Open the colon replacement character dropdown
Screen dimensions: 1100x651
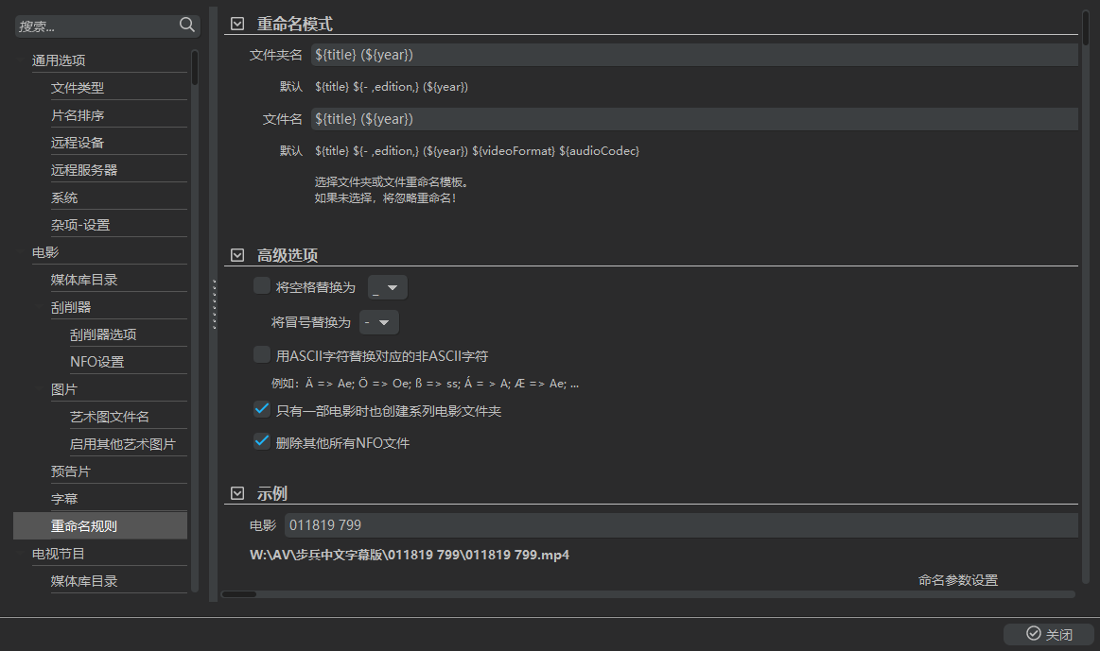(x=378, y=323)
